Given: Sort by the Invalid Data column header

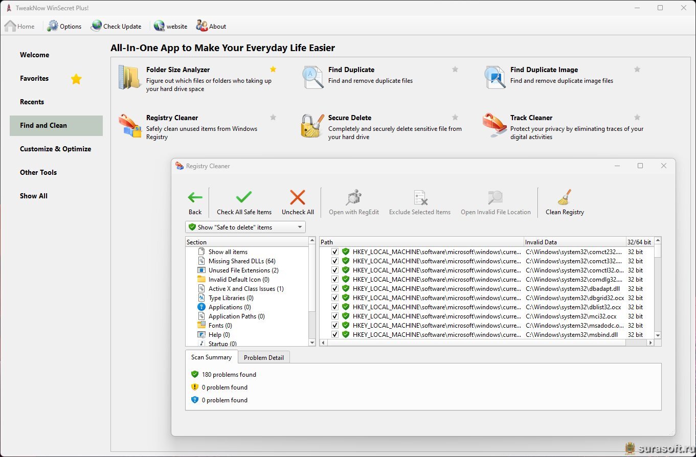Looking at the screenshot, I should 575,242.
